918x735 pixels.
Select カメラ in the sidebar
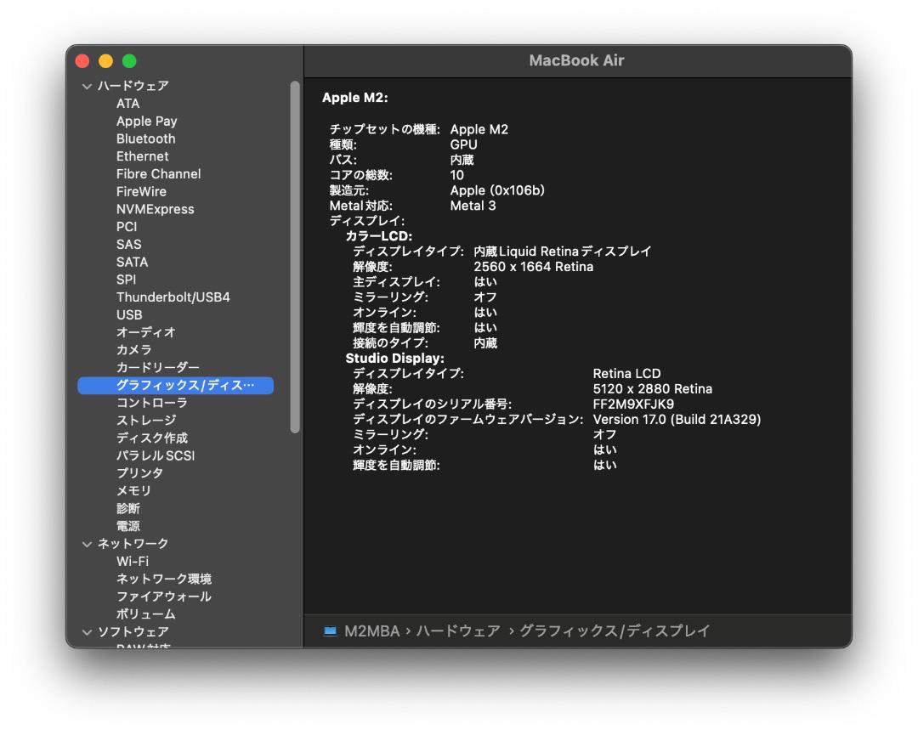pos(134,350)
